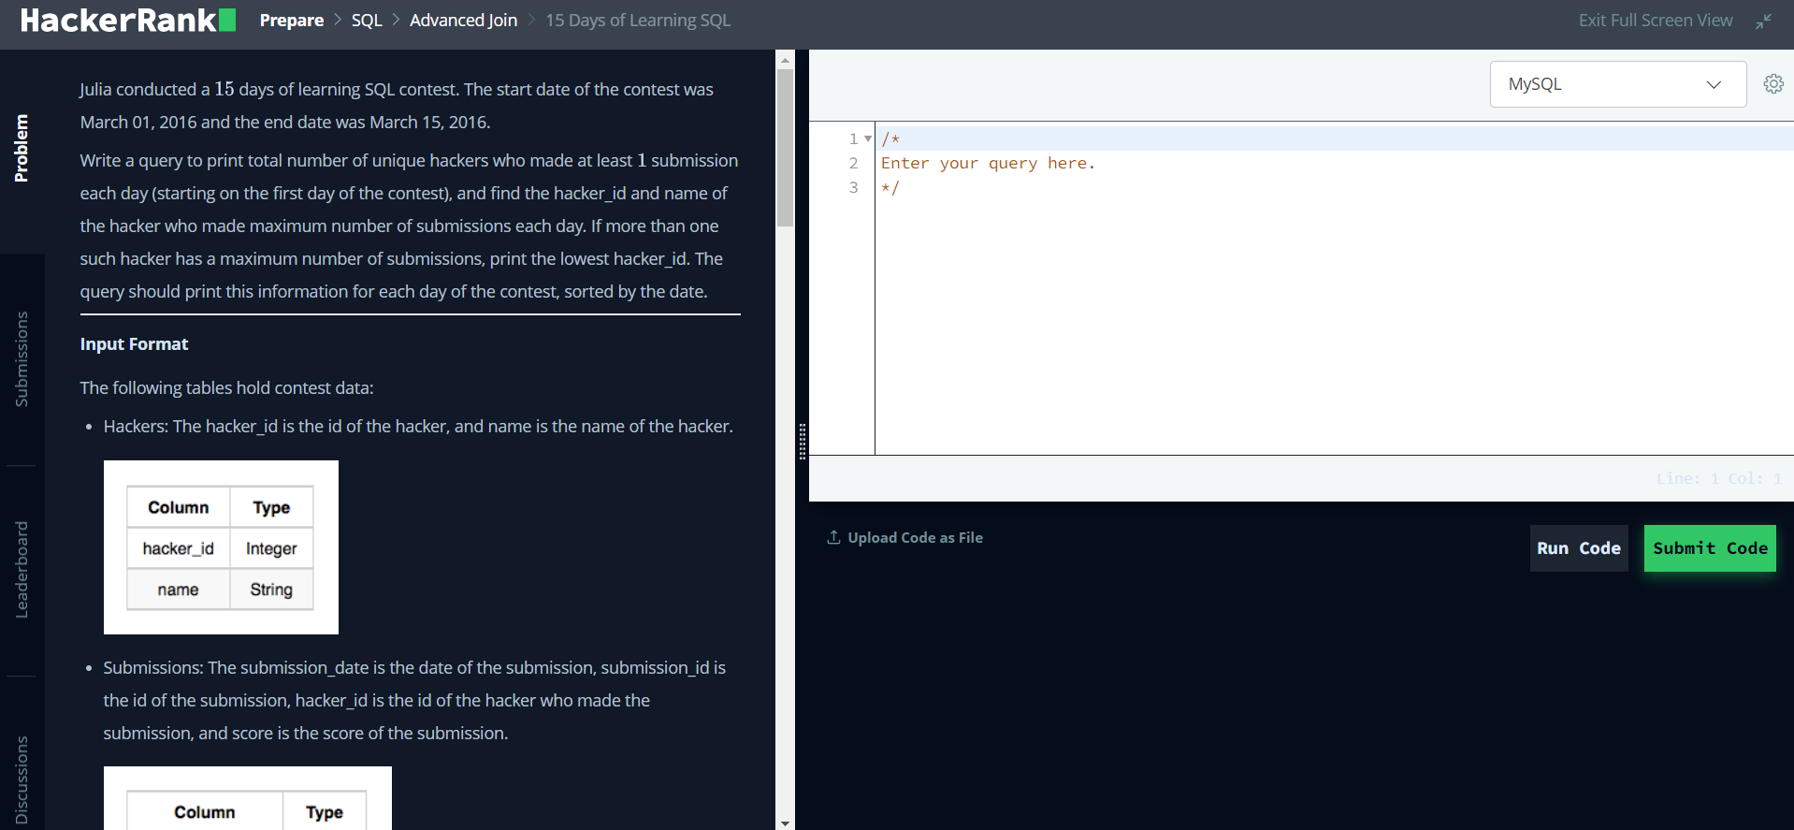The height and width of the screenshot is (830, 1794).
Task: Click the exit full screen arrows icon
Action: click(1763, 21)
